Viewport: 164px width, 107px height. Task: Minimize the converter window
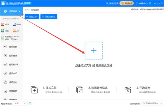click(155, 4)
